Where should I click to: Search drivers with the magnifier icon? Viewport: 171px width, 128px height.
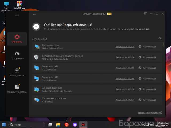pos(160,38)
